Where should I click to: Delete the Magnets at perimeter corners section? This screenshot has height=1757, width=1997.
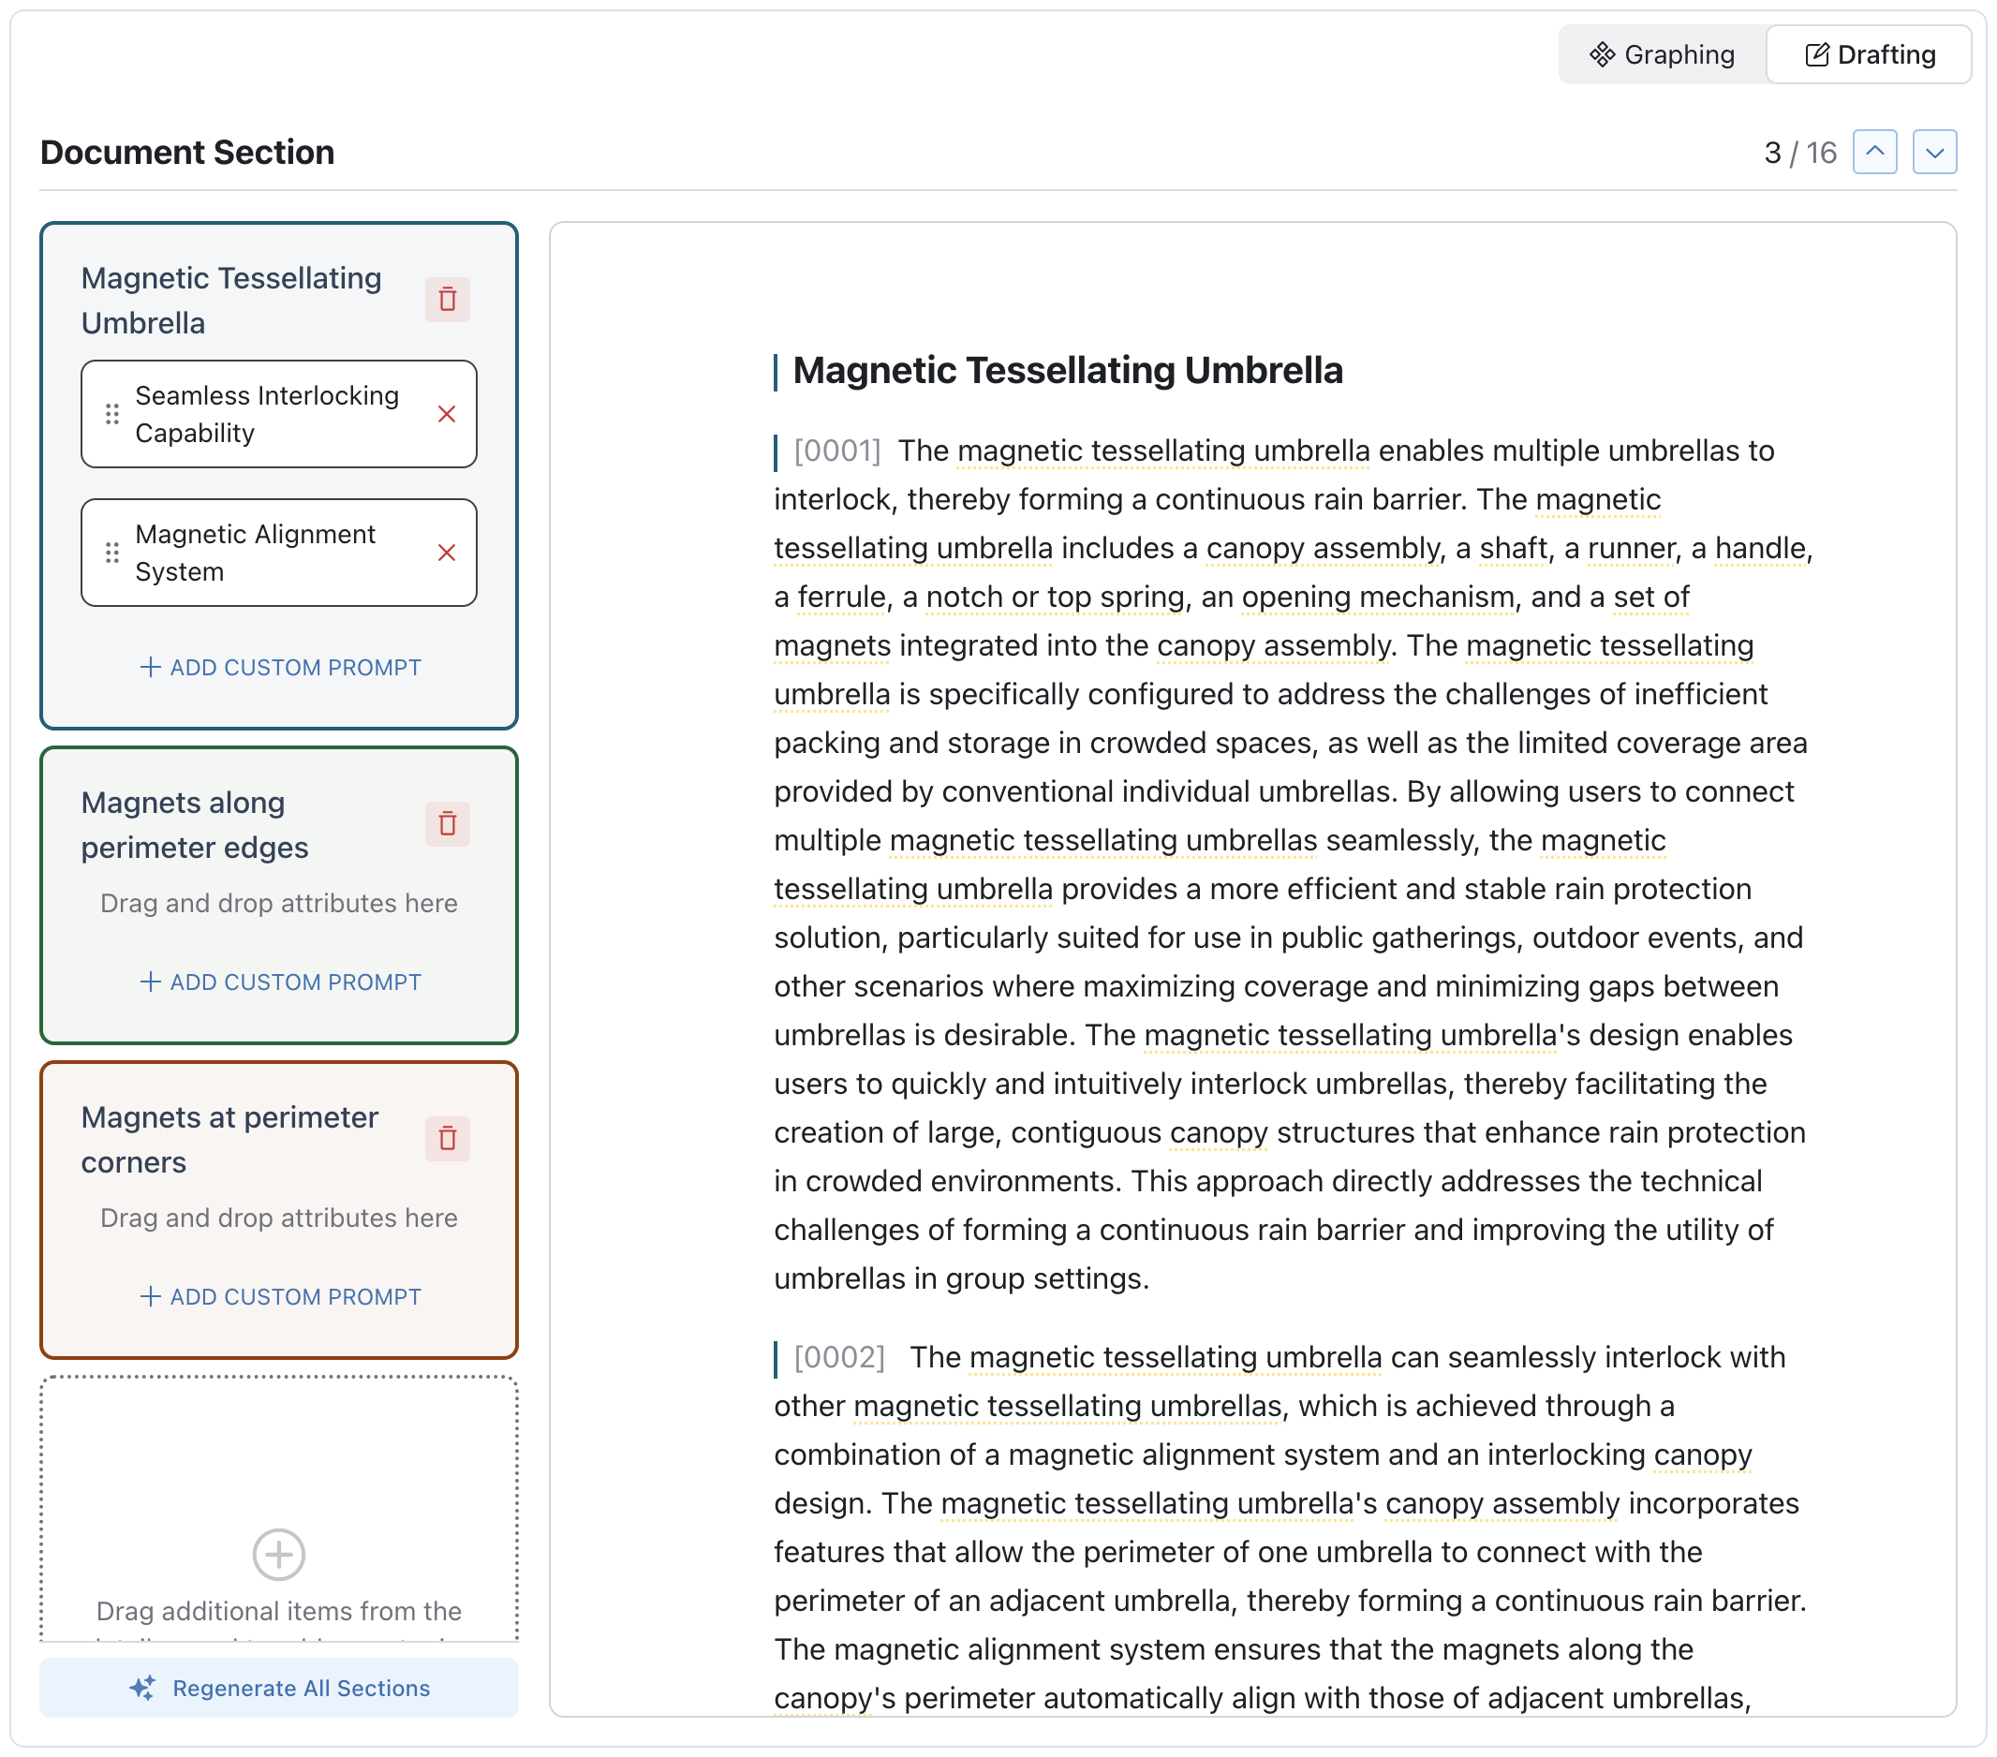coord(448,1138)
